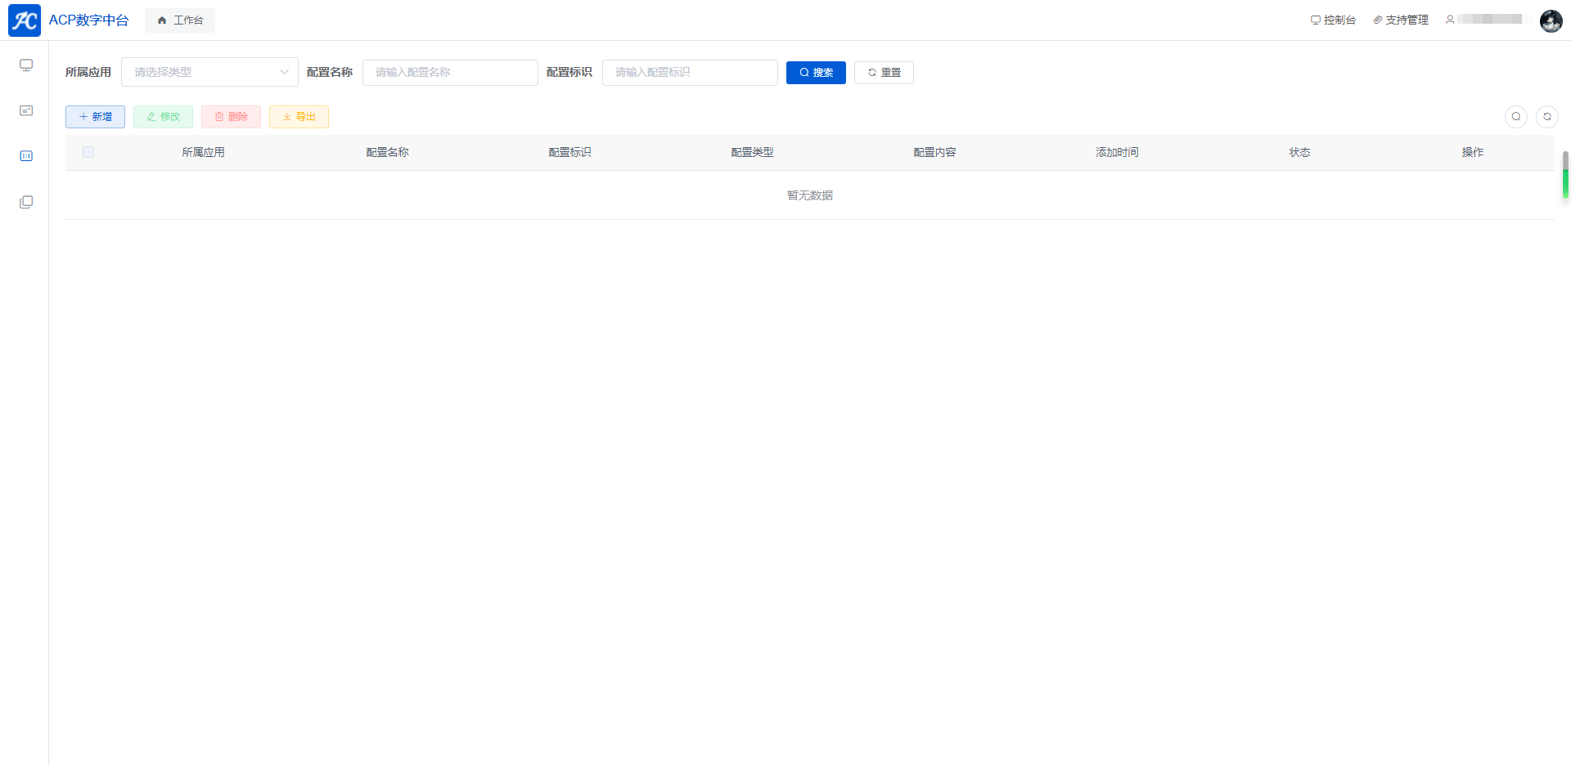Viewport: 1571px width, 766px height.
Task: Open the user avatar picture
Action: pos(1551,20)
